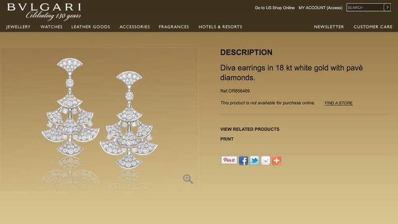Submit search with the arrow button
The image size is (398, 224).
click(x=387, y=7)
